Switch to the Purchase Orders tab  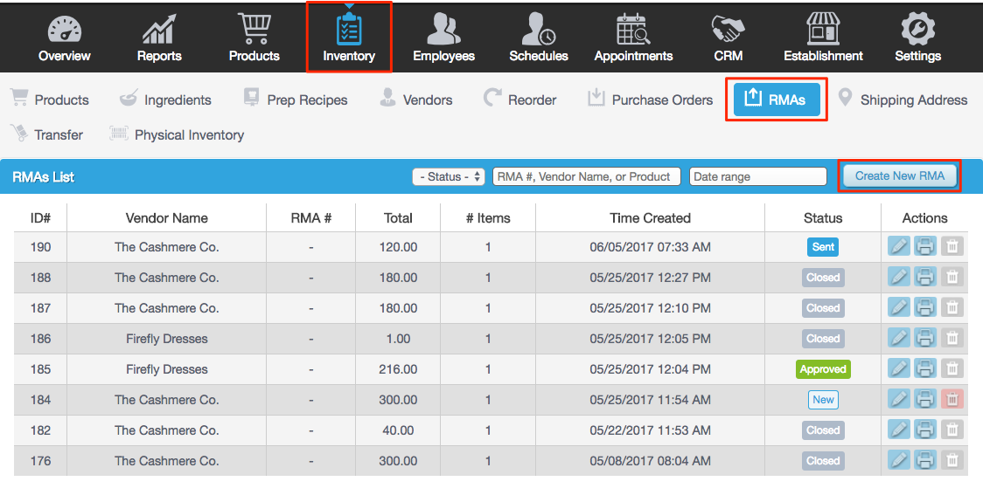[650, 100]
